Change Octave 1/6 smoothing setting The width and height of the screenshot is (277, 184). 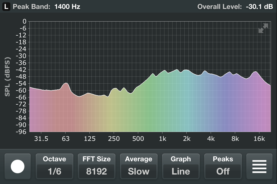55,166
